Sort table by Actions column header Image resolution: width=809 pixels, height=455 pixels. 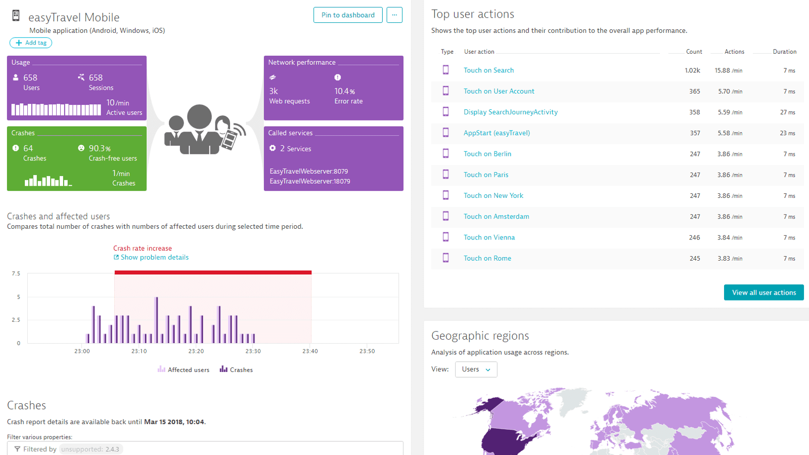pyautogui.click(x=734, y=52)
